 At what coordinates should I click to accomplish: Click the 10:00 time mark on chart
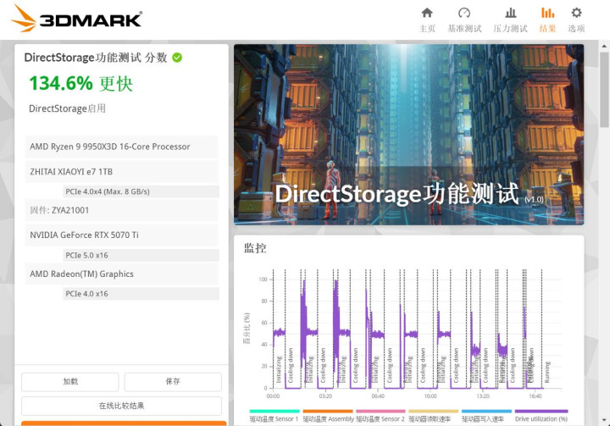[430, 396]
